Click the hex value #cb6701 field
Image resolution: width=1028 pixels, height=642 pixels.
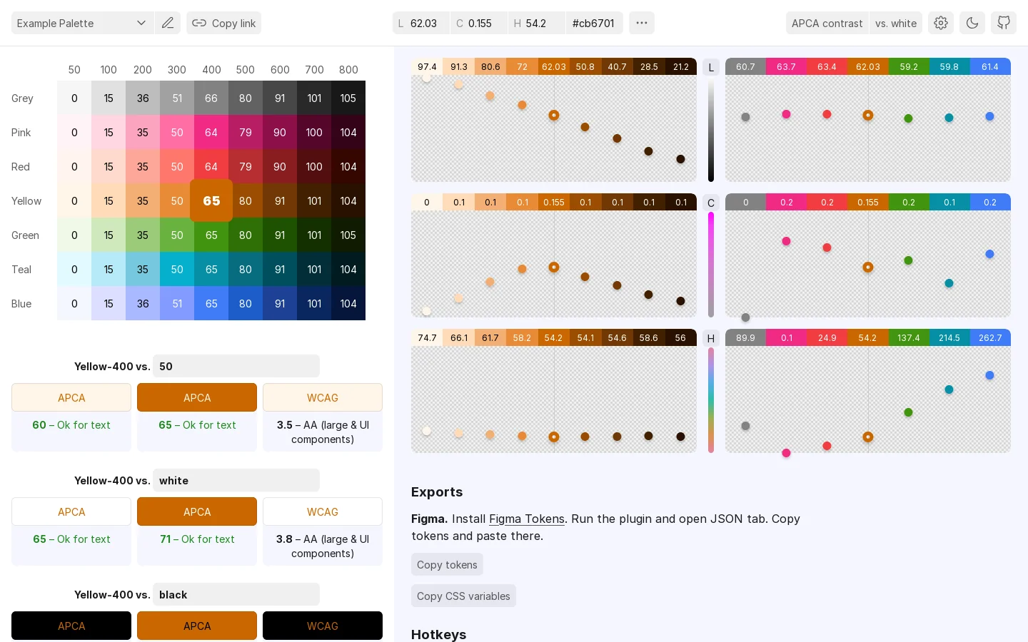tap(595, 23)
